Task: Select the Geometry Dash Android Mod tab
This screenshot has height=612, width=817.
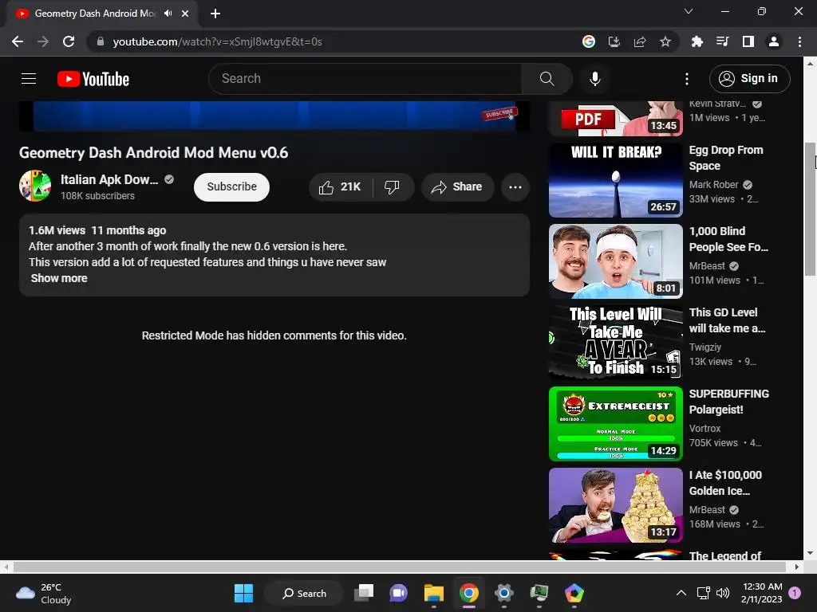Action: (x=94, y=14)
